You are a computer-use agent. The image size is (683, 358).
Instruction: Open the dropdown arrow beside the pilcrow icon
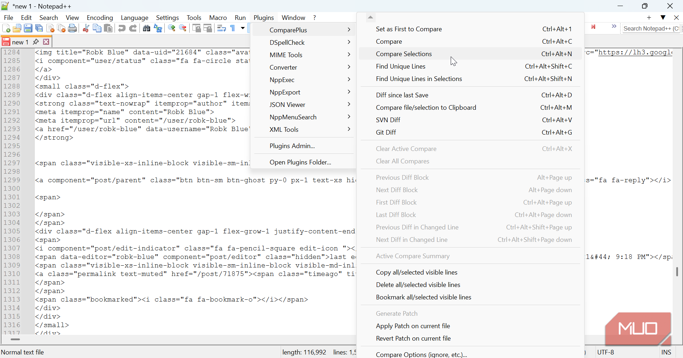point(243,28)
